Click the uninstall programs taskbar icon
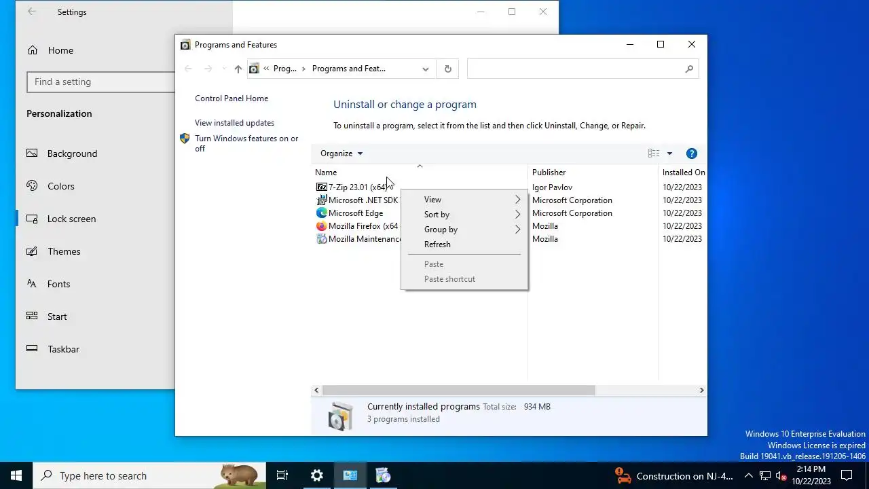This screenshot has height=489, width=869. click(383, 475)
